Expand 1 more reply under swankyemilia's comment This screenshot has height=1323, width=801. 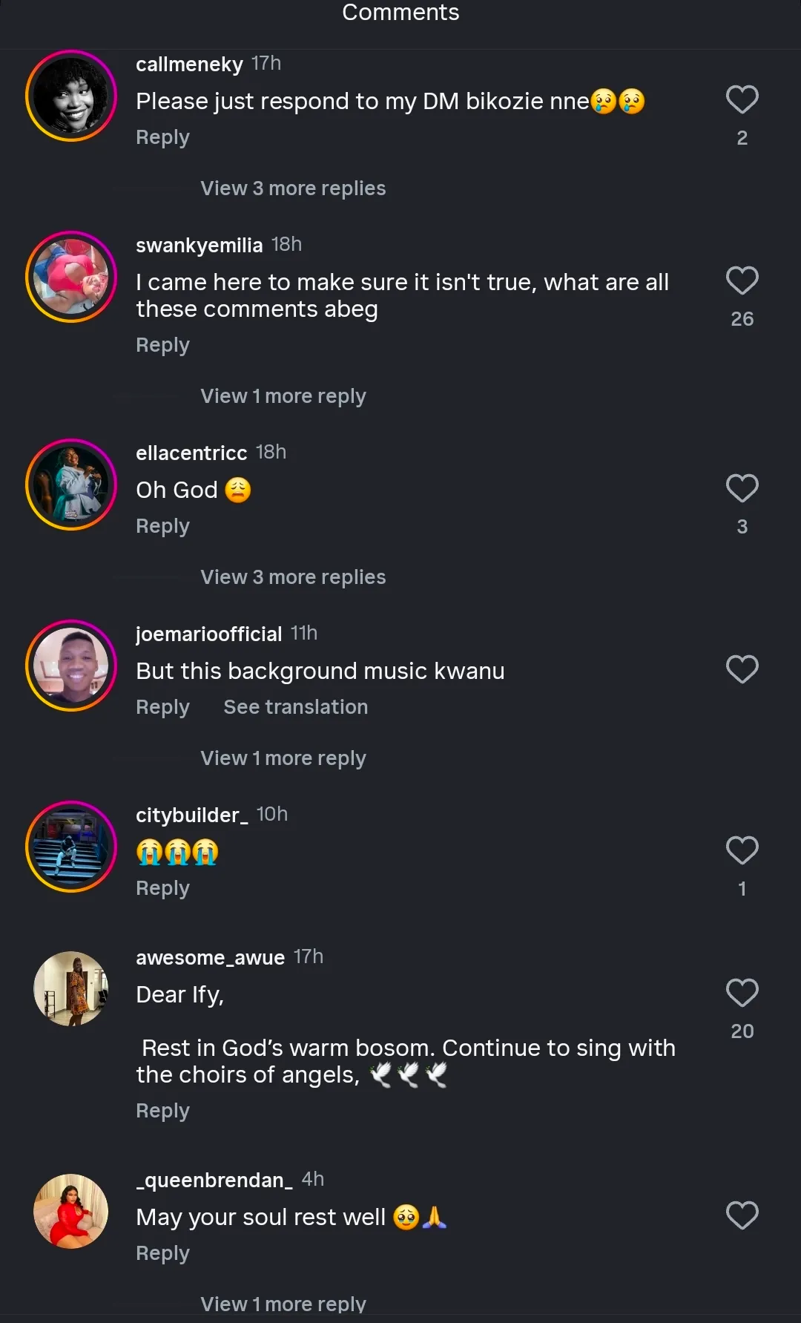283,396
